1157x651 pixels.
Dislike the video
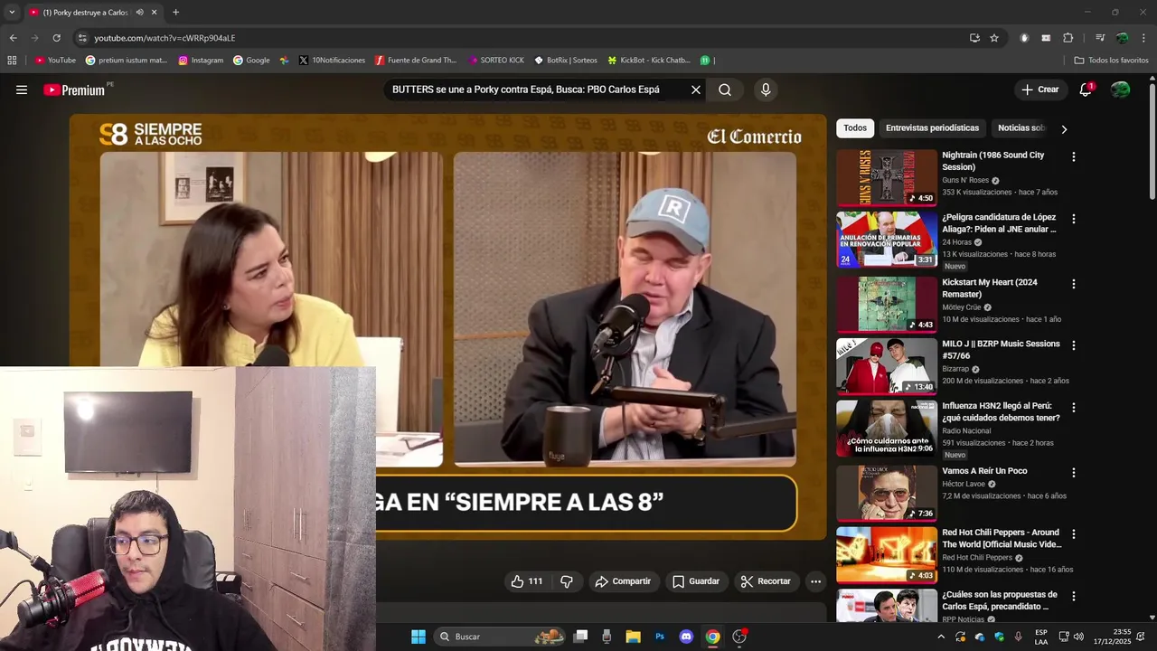click(x=567, y=581)
